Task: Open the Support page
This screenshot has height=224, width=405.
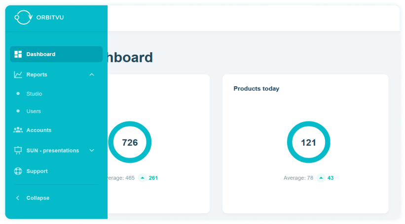Action: [x=37, y=171]
